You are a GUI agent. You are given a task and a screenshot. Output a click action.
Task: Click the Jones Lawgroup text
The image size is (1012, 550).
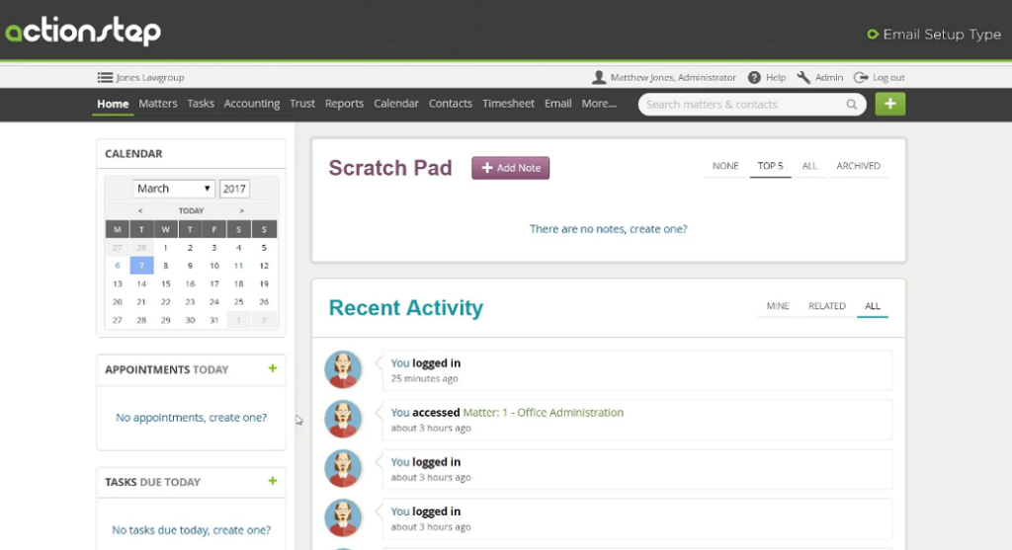150,77
